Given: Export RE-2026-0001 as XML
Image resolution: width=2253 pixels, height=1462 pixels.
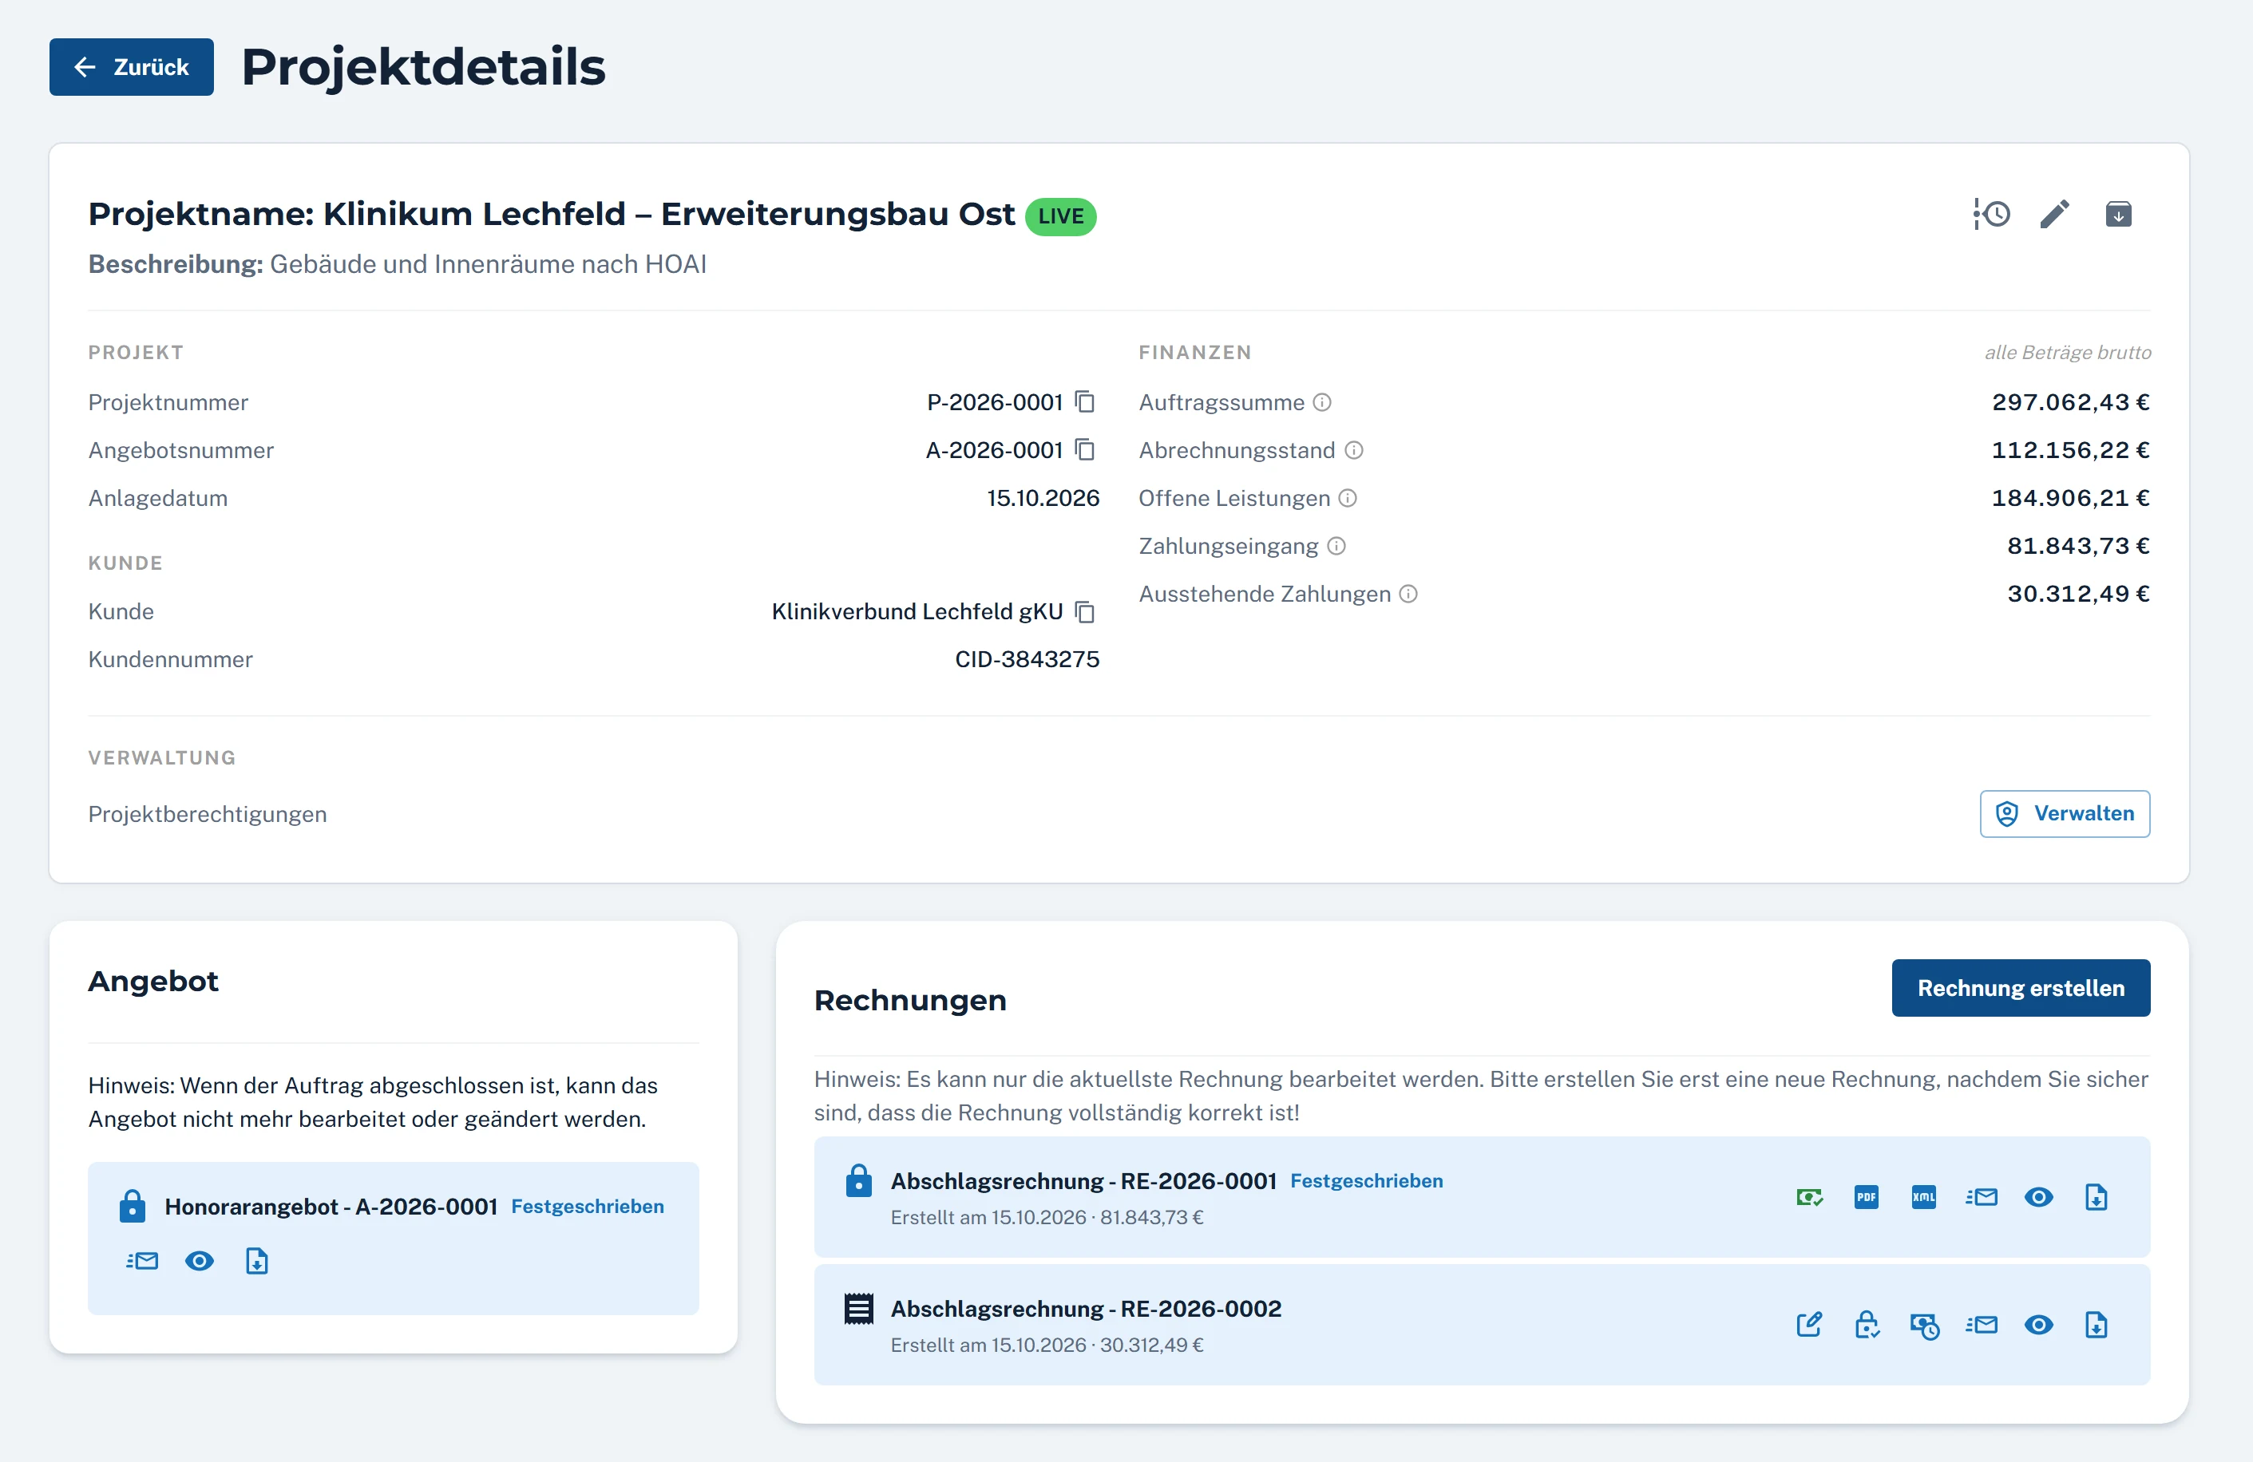Looking at the screenshot, I should tap(1923, 1198).
